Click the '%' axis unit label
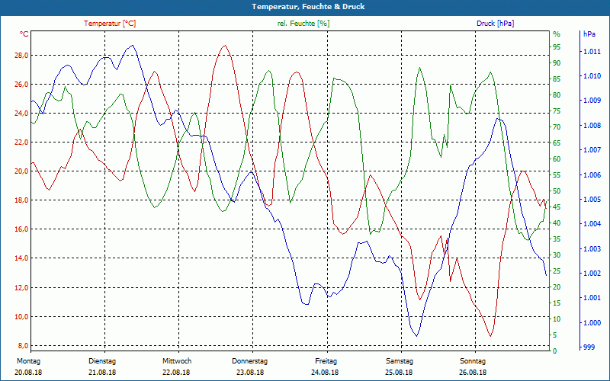Viewport: 610px width, 381px height. pyautogui.click(x=557, y=34)
